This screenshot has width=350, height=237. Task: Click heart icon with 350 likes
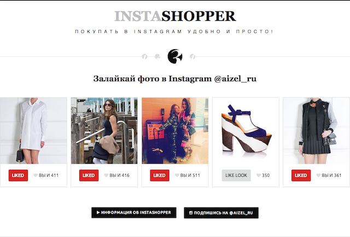[259, 175]
